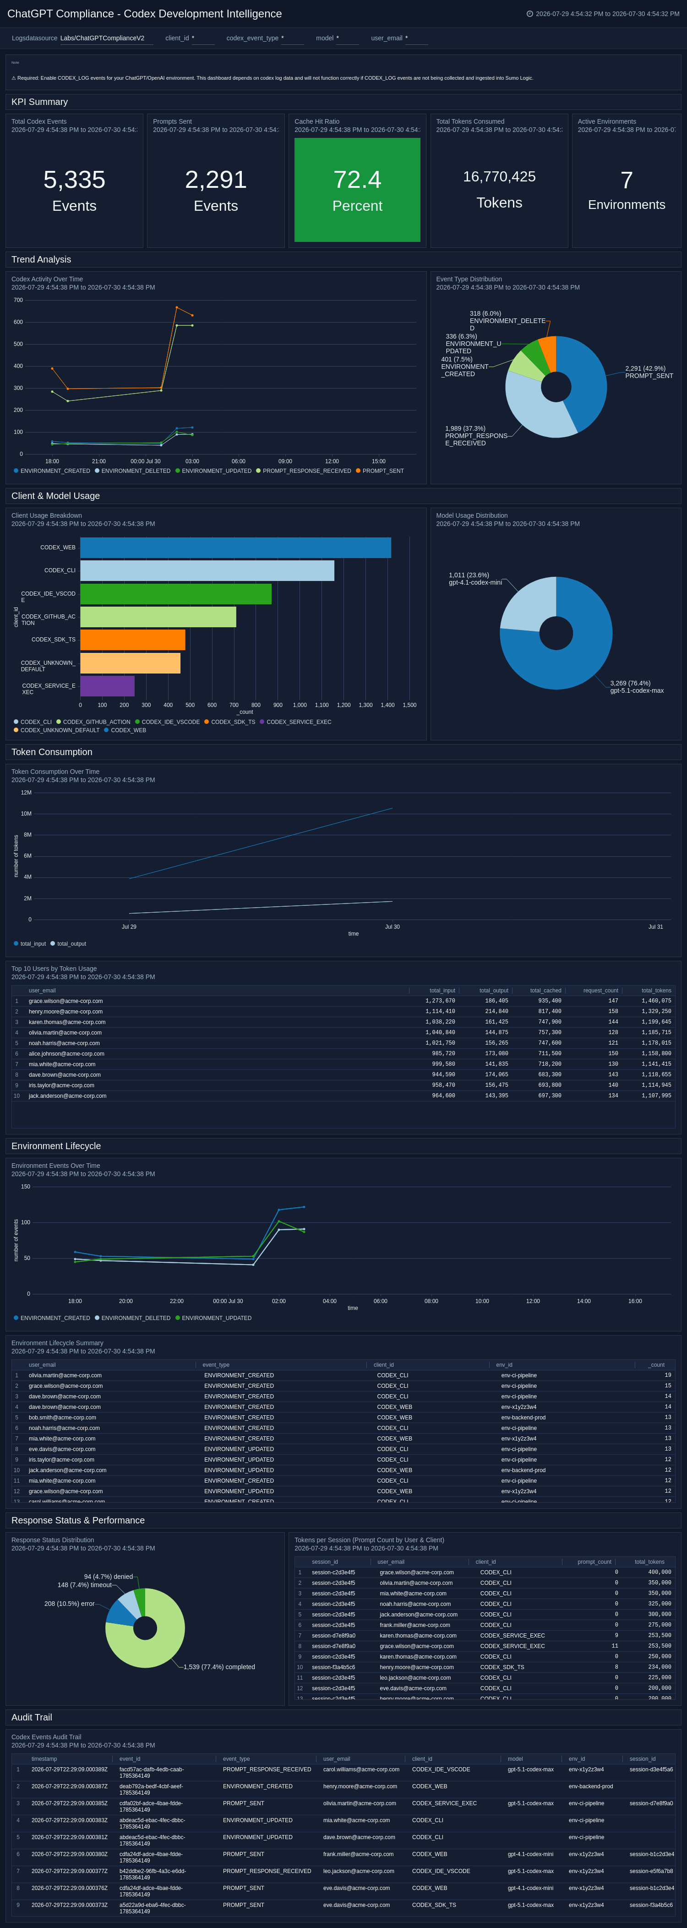
Task: Toggle PROMPT_RESPONSE_RECEIVED series in Codex Activity legend
Action: pyautogui.click(x=303, y=471)
